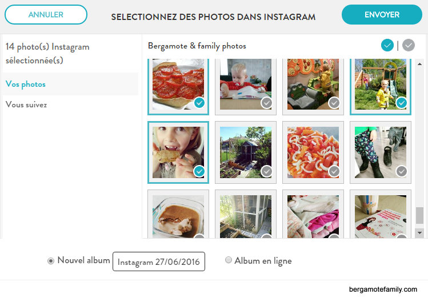Check the garden shed photo checkmark
428x302 pixels.
[x=267, y=171]
